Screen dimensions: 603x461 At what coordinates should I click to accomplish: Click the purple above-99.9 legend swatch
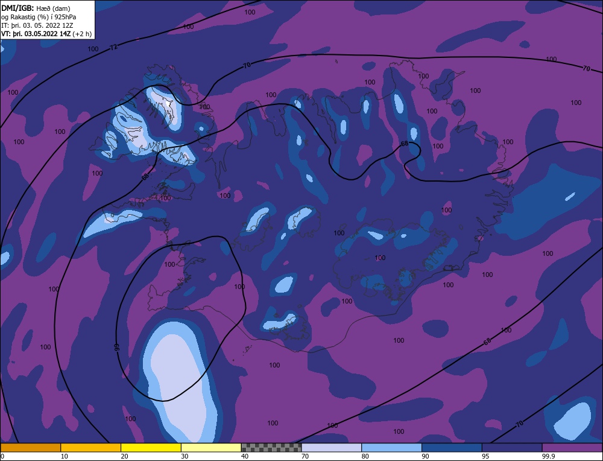pos(572,448)
